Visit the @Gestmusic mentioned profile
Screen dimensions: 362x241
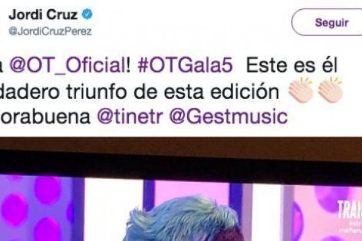coord(229,116)
